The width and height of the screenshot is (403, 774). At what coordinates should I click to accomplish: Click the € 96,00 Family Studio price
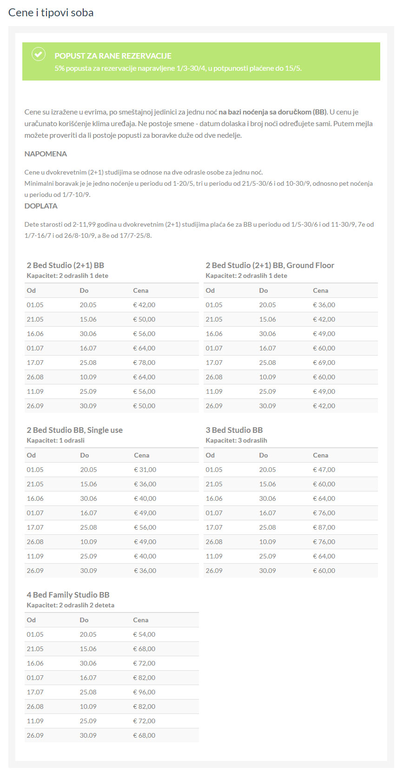tap(144, 692)
